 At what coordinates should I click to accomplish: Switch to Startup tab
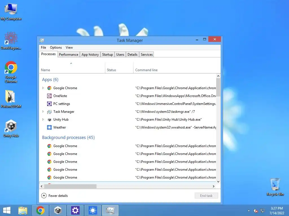click(108, 55)
